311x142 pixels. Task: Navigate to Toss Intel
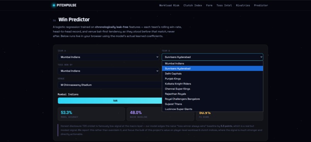click(224, 5)
